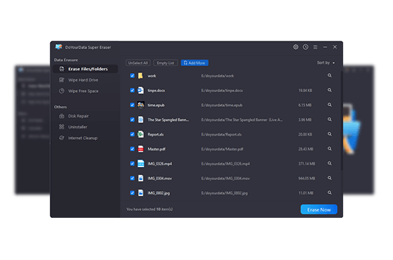The image size is (393, 260).
Task: Click the Erase Now button
Action: (319, 209)
